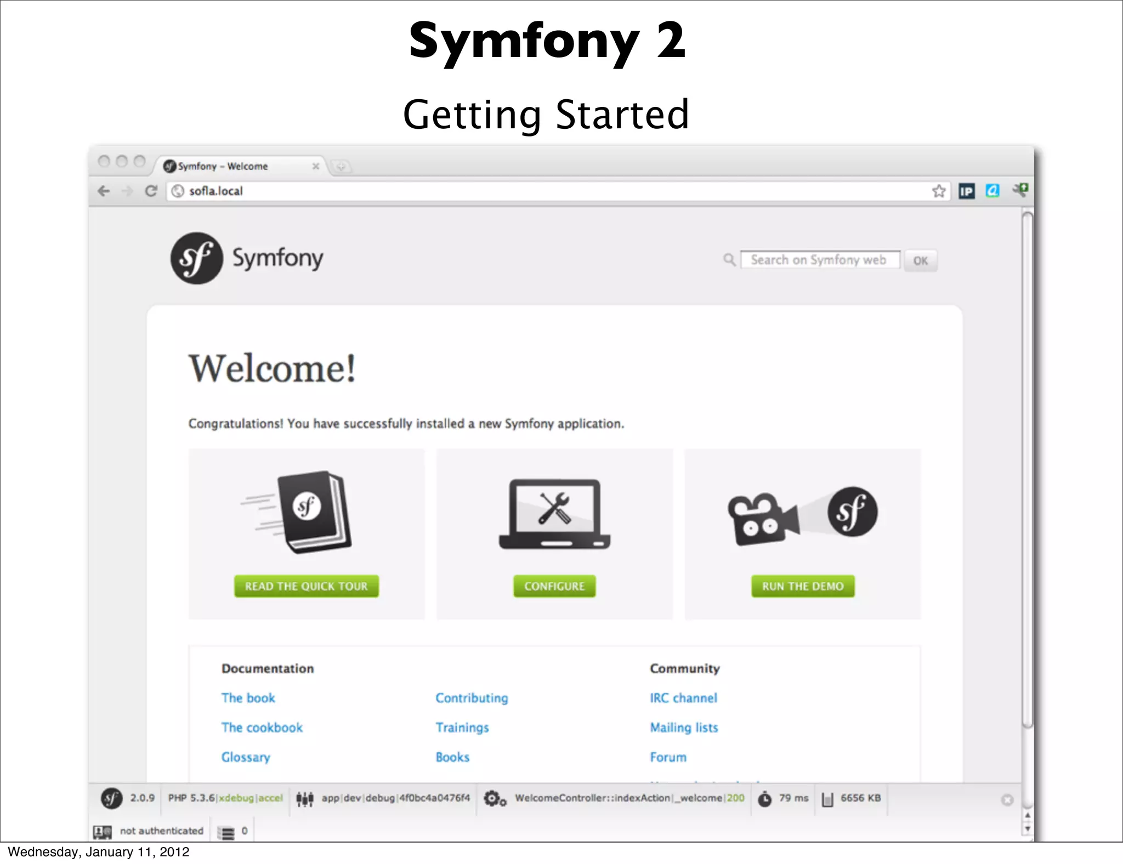
Task: Click the browser back arrow
Action: coord(104,191)
